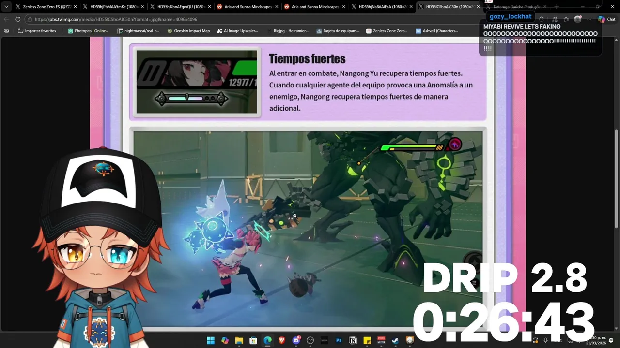Viewport: 620px width, 348px height.
Task: Click the Edge browser taskbar icon
Action: tap(267, 340)
